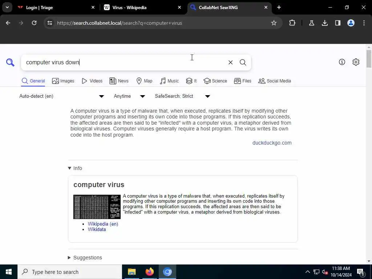Switch to the News category
372x279 pixels.
pos(119,81)
